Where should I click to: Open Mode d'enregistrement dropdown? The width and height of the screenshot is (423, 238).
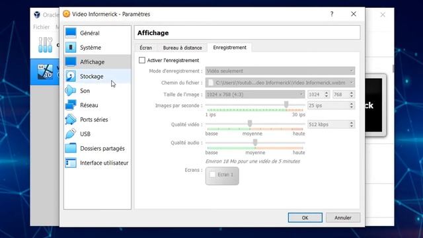[x=280, y=71]
